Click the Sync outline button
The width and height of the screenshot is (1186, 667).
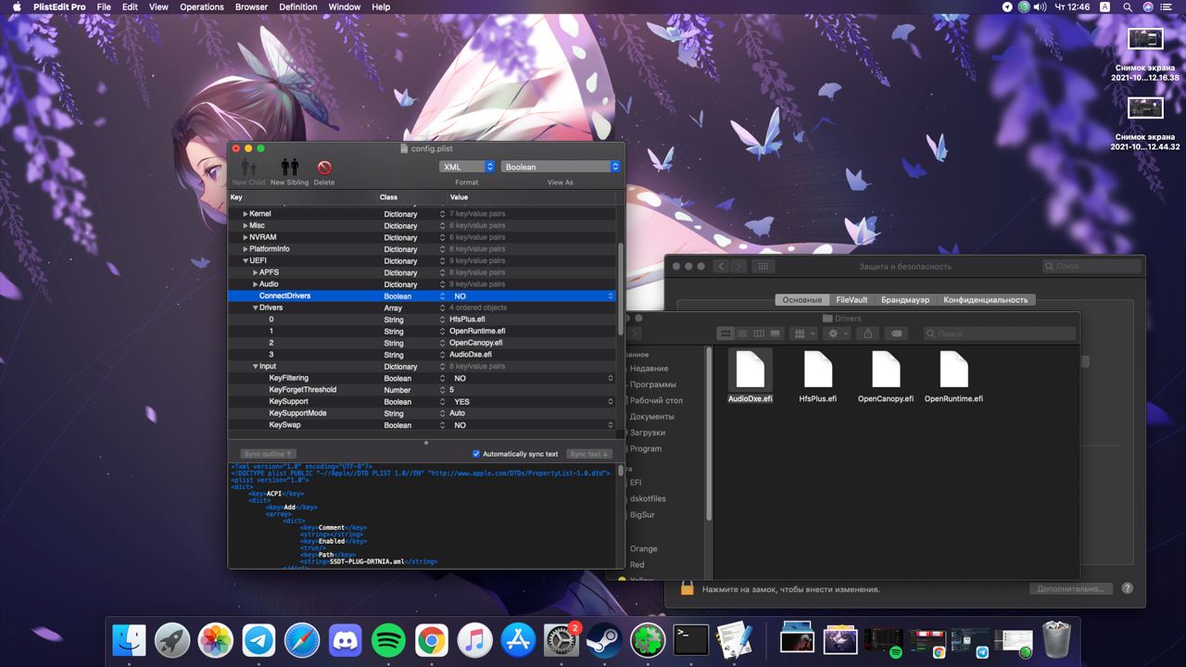coord(269,454)
